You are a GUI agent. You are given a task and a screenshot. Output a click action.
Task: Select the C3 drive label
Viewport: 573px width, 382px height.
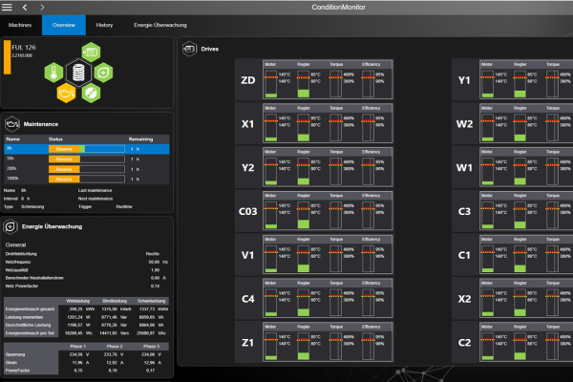tap(464, 211)
